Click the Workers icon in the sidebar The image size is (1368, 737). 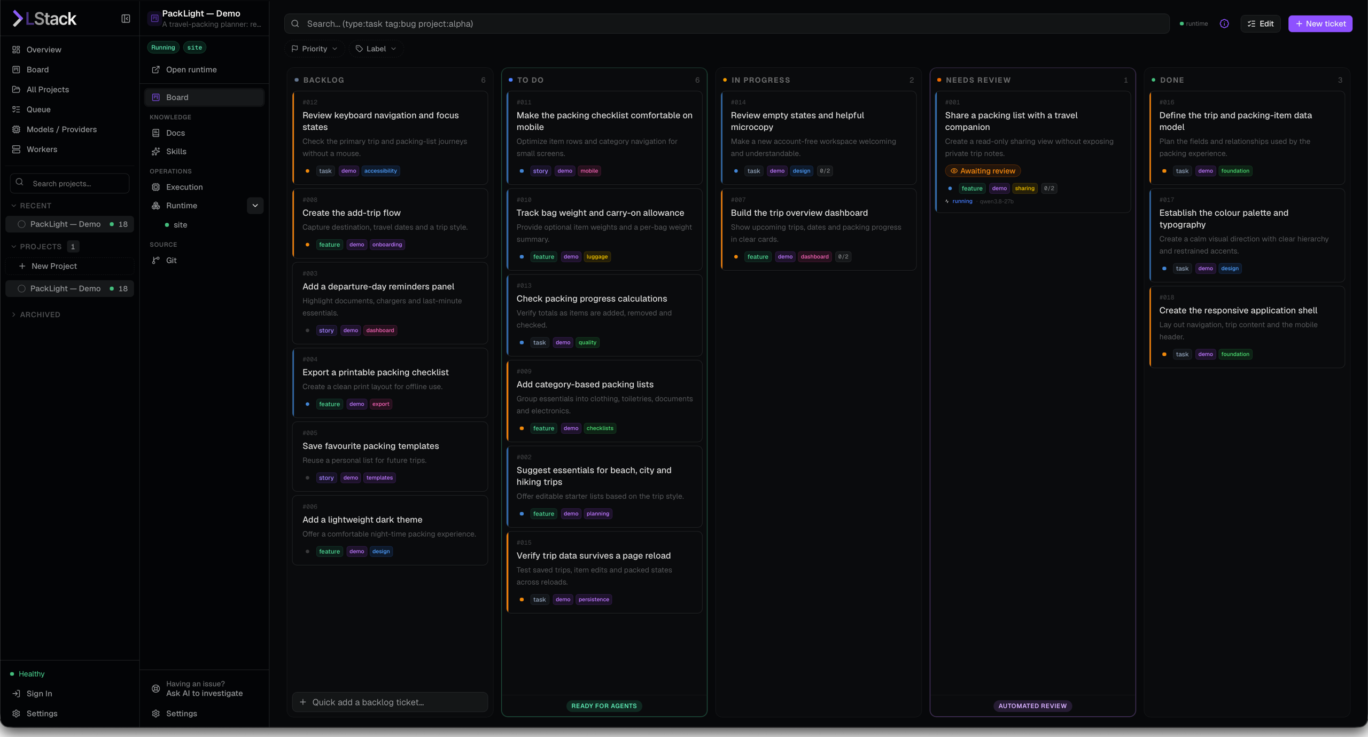point(17,150)
